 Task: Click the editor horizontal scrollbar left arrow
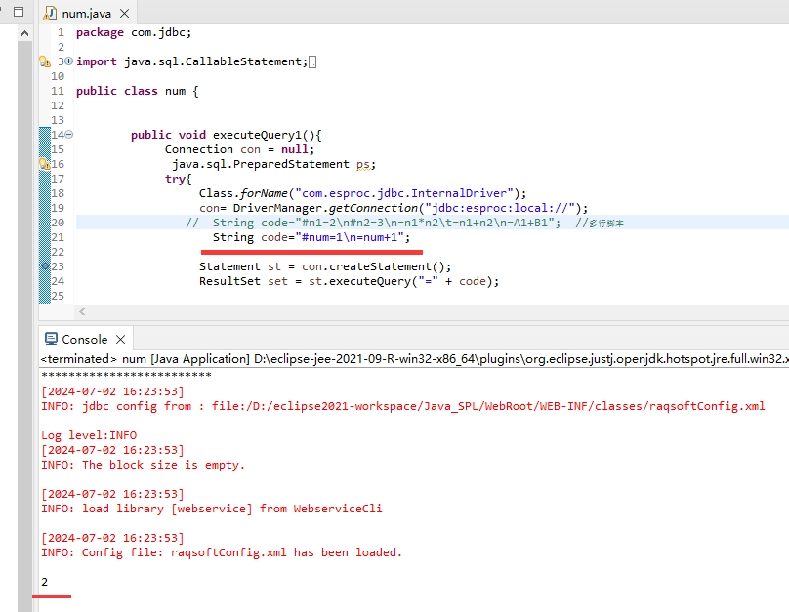[81, 311]
